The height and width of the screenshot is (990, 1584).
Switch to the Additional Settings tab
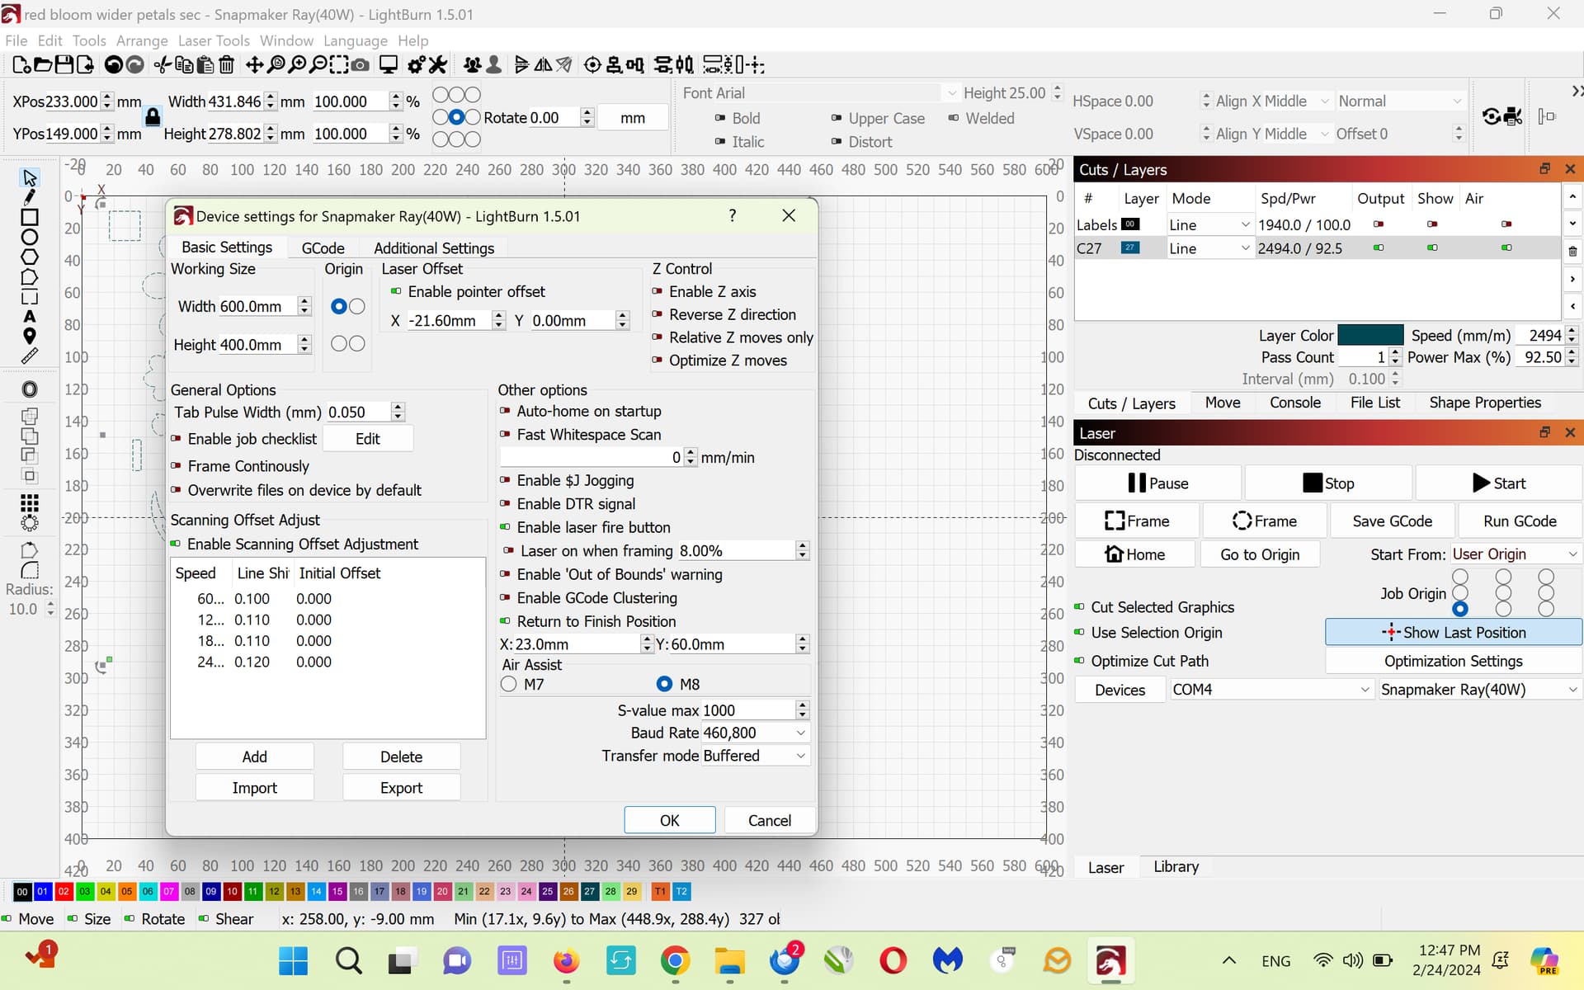click(x=434, y=248)
